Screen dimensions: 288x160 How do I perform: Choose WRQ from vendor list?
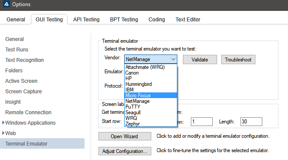[151, 118]
